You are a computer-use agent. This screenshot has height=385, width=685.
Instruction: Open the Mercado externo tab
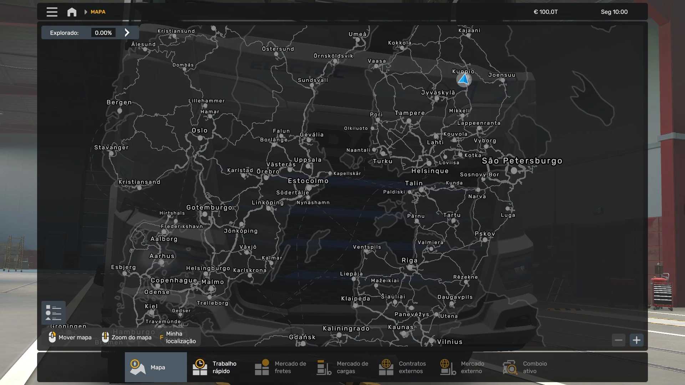tap(466, 367)
